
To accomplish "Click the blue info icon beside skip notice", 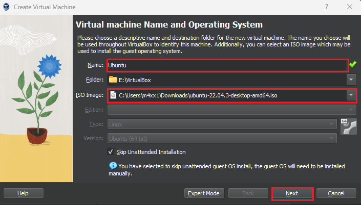I will coord(113,166).
